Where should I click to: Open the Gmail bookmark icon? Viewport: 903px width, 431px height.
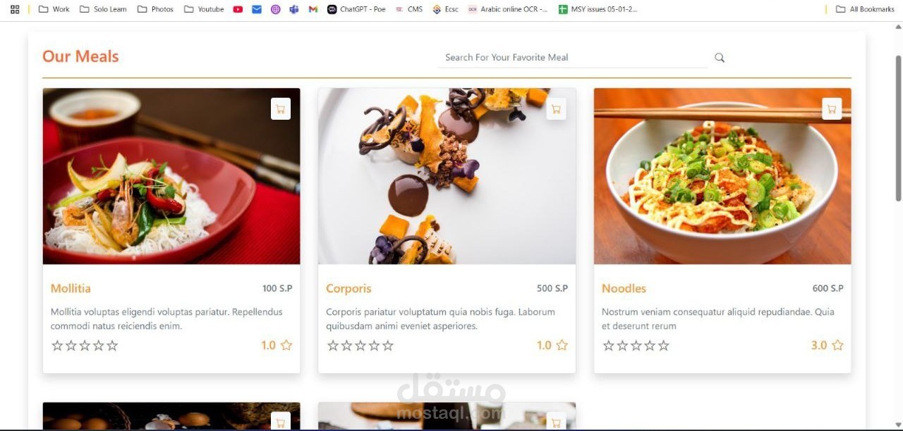click(313, 9)
